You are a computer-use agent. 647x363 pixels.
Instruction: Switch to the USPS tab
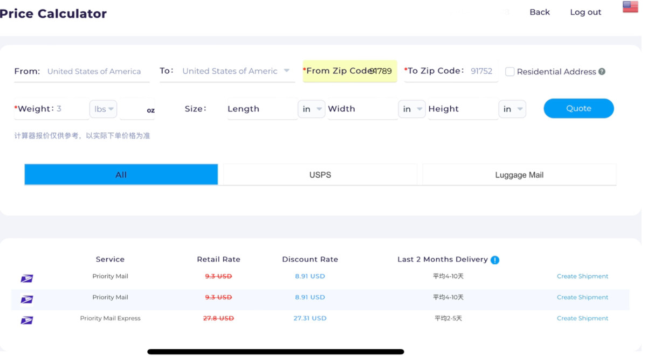[x=320, y=175]
